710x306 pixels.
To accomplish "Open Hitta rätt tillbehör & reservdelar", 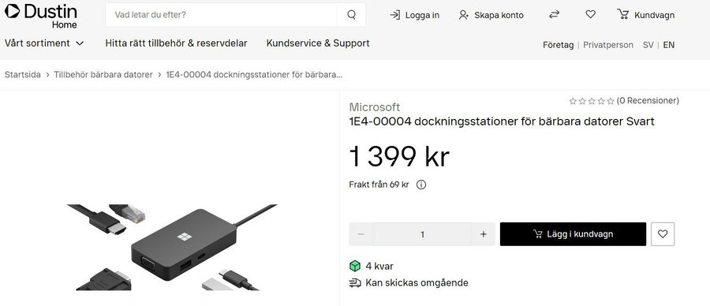I will [x=176, y=43].
